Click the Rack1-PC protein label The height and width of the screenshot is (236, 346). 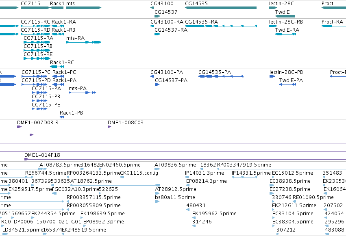coord(64,72)
